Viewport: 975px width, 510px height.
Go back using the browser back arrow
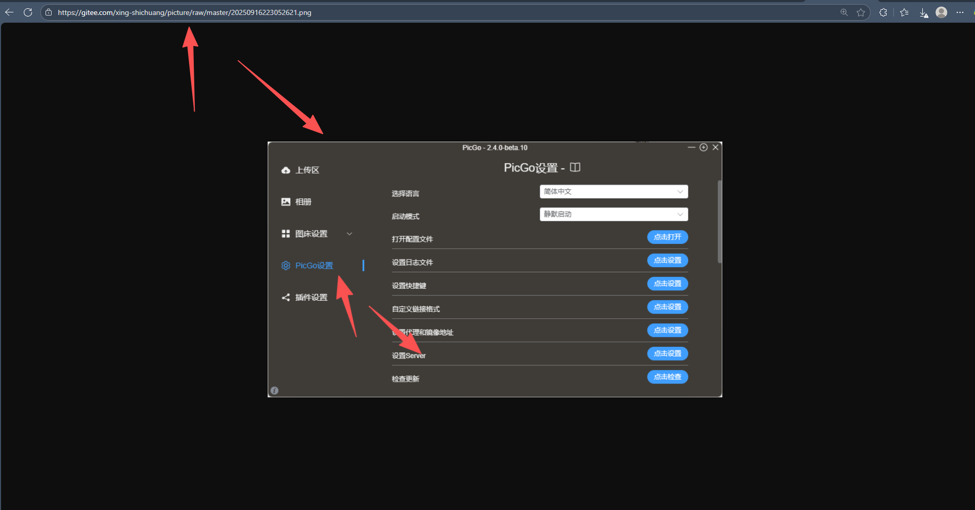pyautogui.click(x=9, y=12)
